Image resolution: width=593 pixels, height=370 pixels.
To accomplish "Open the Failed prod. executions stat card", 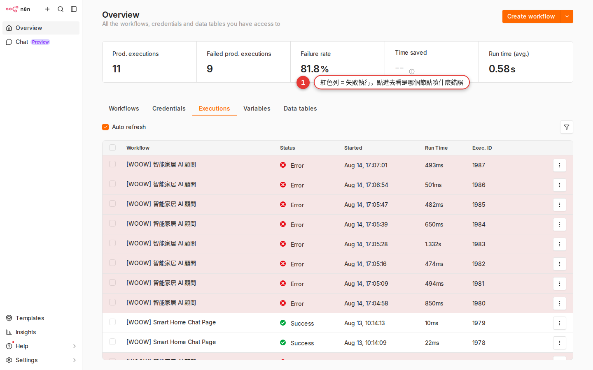I will 243,62.
